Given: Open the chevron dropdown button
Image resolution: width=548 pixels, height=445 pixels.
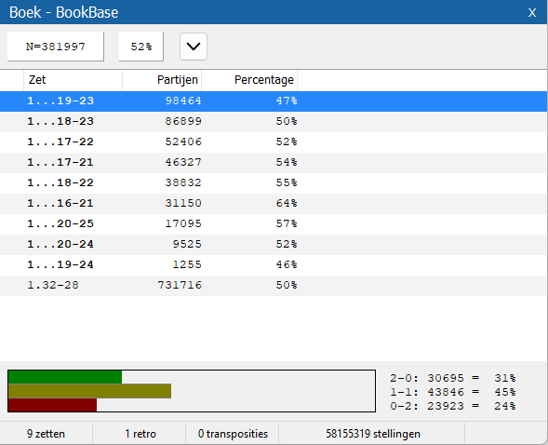Looking at the screenshot, I should click(194, 47).
